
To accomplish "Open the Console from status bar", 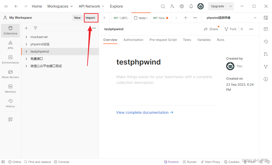I will click(62, 162).
